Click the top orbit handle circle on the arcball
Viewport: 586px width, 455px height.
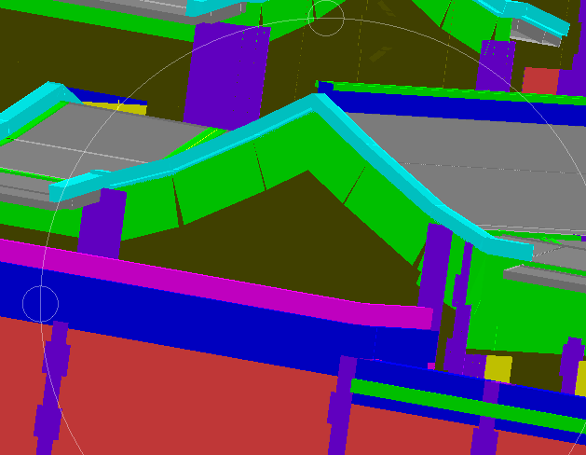point(326,18)
